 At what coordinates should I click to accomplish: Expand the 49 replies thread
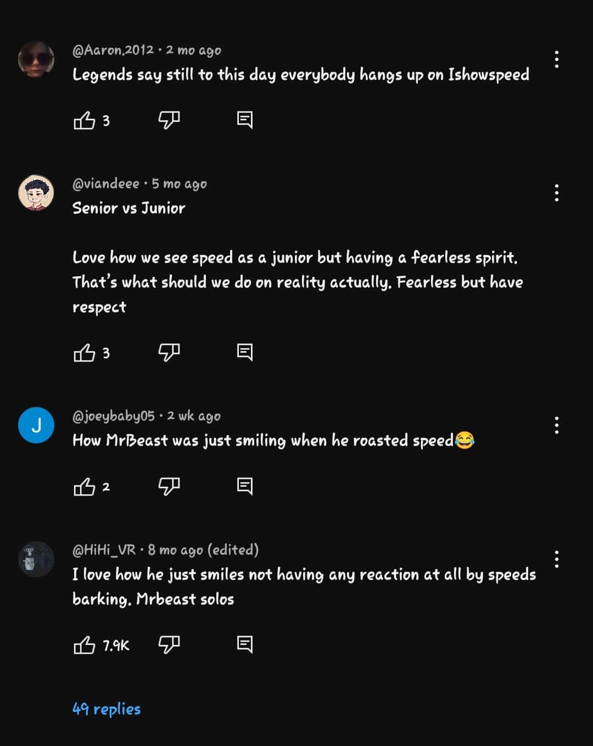[106, 709]
